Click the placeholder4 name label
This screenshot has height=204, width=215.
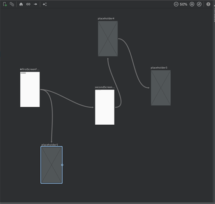pyautogui.click(x=106, y=18)
